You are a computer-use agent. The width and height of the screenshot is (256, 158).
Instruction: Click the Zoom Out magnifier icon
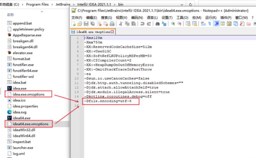(x=179, y=24)
